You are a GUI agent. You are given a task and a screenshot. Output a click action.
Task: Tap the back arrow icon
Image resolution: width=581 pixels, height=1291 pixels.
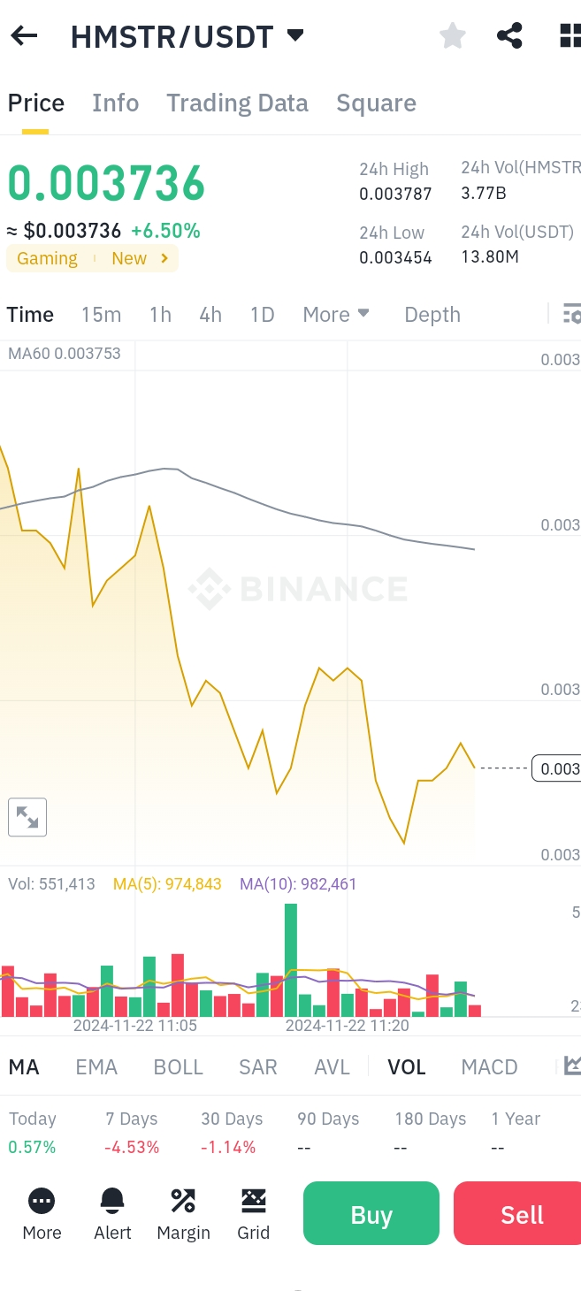click(x=24, y=36)
